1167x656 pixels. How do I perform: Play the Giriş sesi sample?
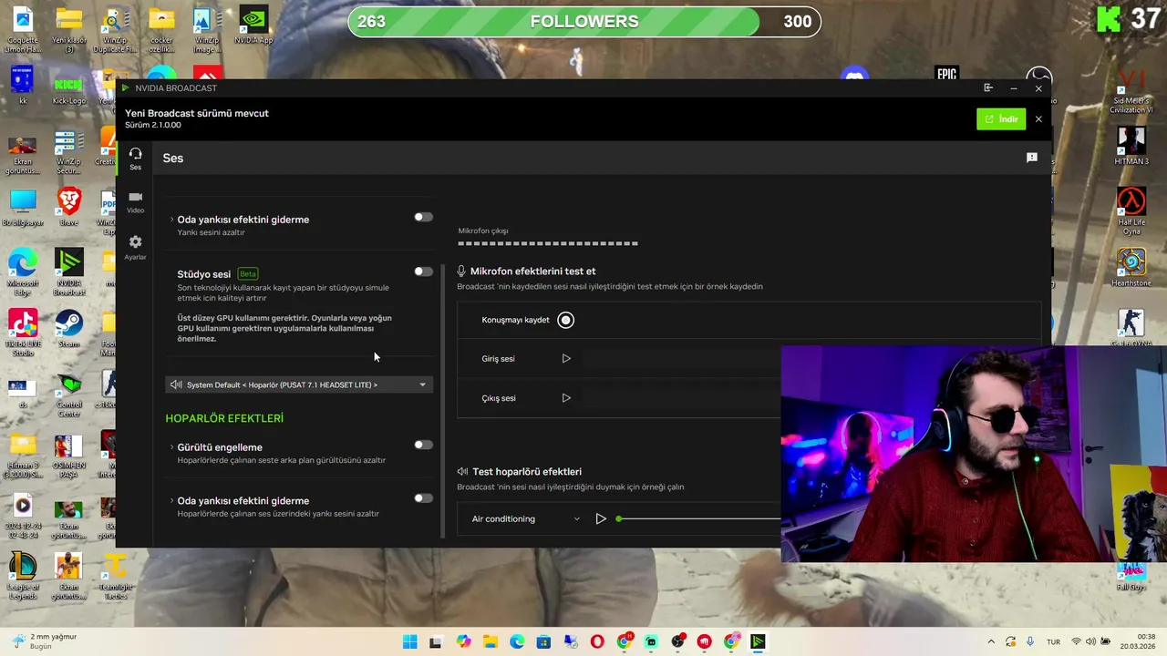[566, 359]
